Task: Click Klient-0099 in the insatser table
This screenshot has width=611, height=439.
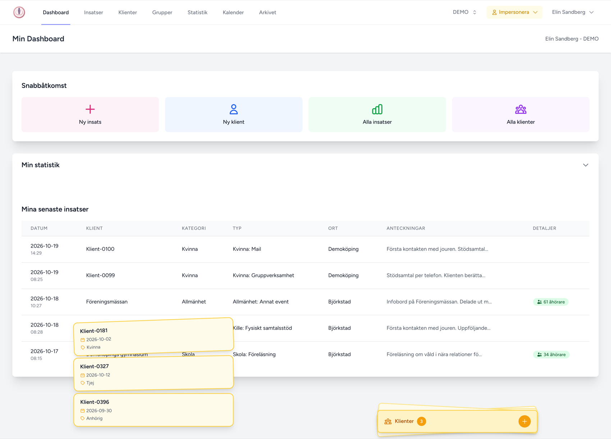Action: point(100,276)
